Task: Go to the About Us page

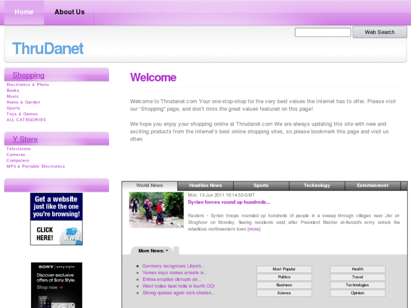Action: pos(70,12)
